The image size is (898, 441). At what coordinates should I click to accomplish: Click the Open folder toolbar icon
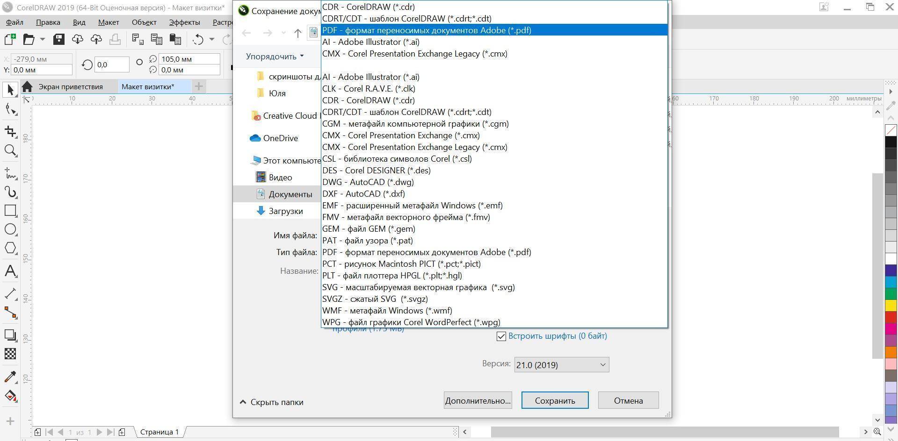click(x=29, y=39)
